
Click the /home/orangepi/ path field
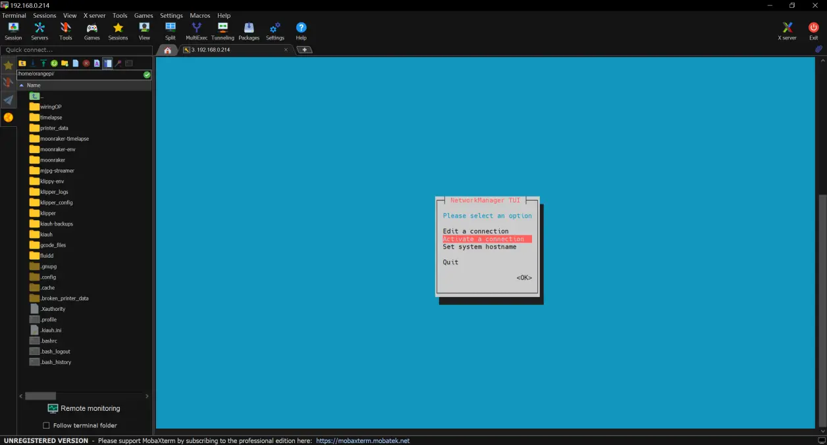pyautogui.click(x=79, y=74)
